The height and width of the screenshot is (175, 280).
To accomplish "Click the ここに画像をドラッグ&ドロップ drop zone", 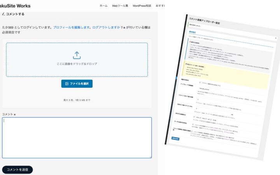I will click(77, 59).
